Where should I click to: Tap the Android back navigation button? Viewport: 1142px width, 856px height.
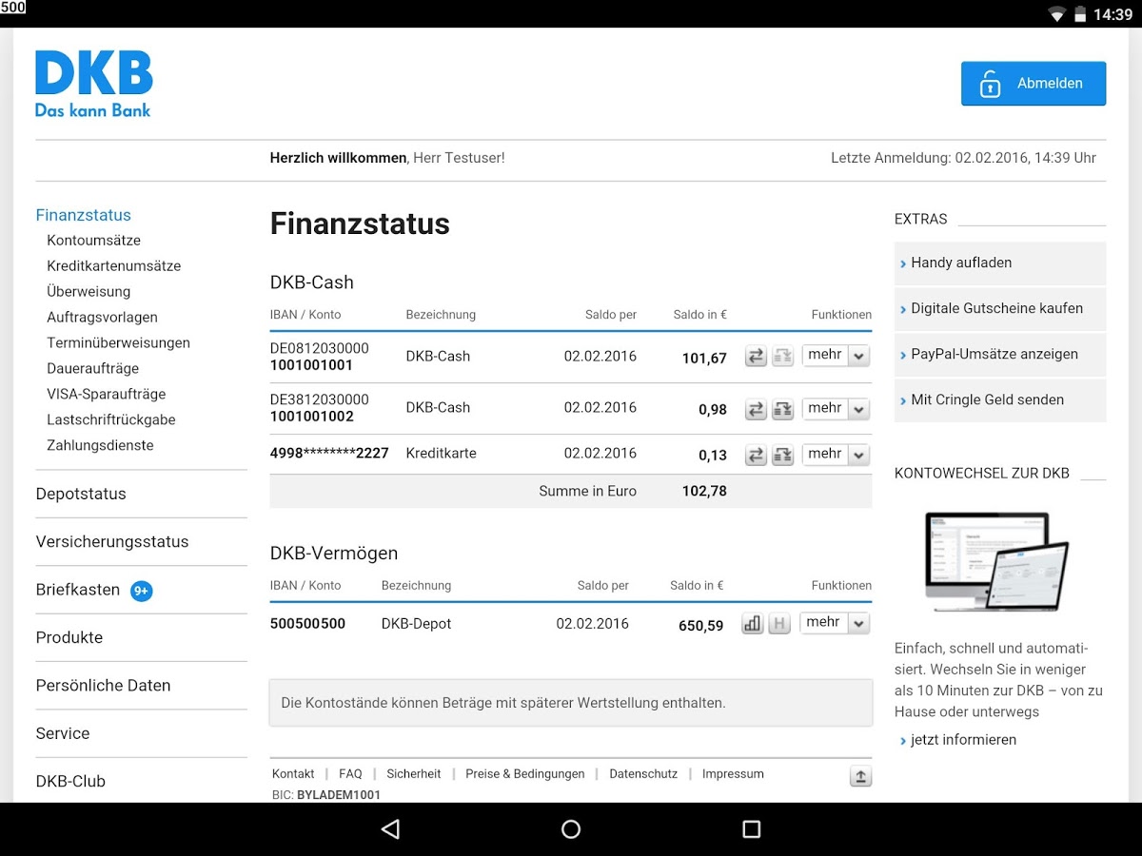pyautogui.click(x=390, y=829)
